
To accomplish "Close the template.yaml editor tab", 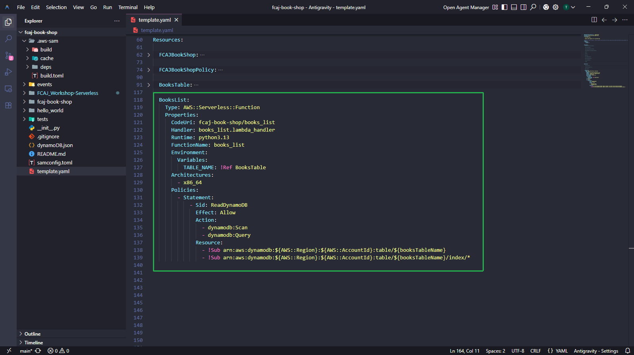I will coord(176,20).
